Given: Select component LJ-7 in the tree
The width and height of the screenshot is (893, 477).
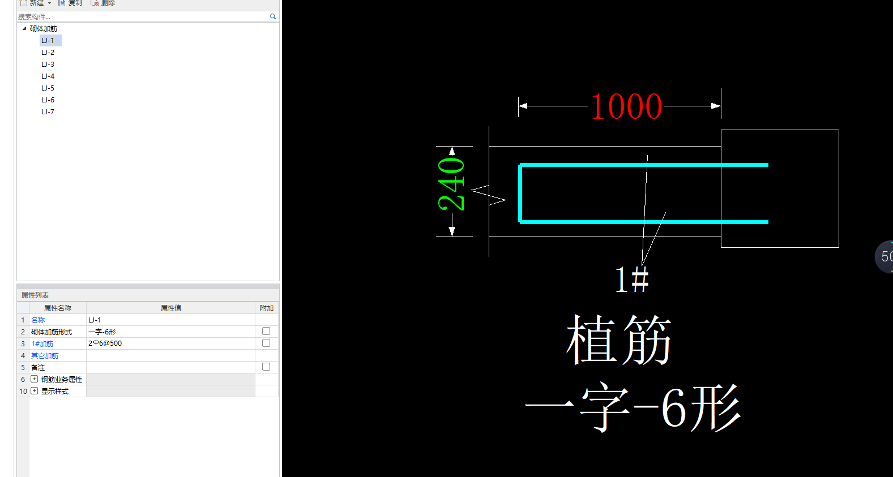Looking at the screenshot, I should 48,111.
